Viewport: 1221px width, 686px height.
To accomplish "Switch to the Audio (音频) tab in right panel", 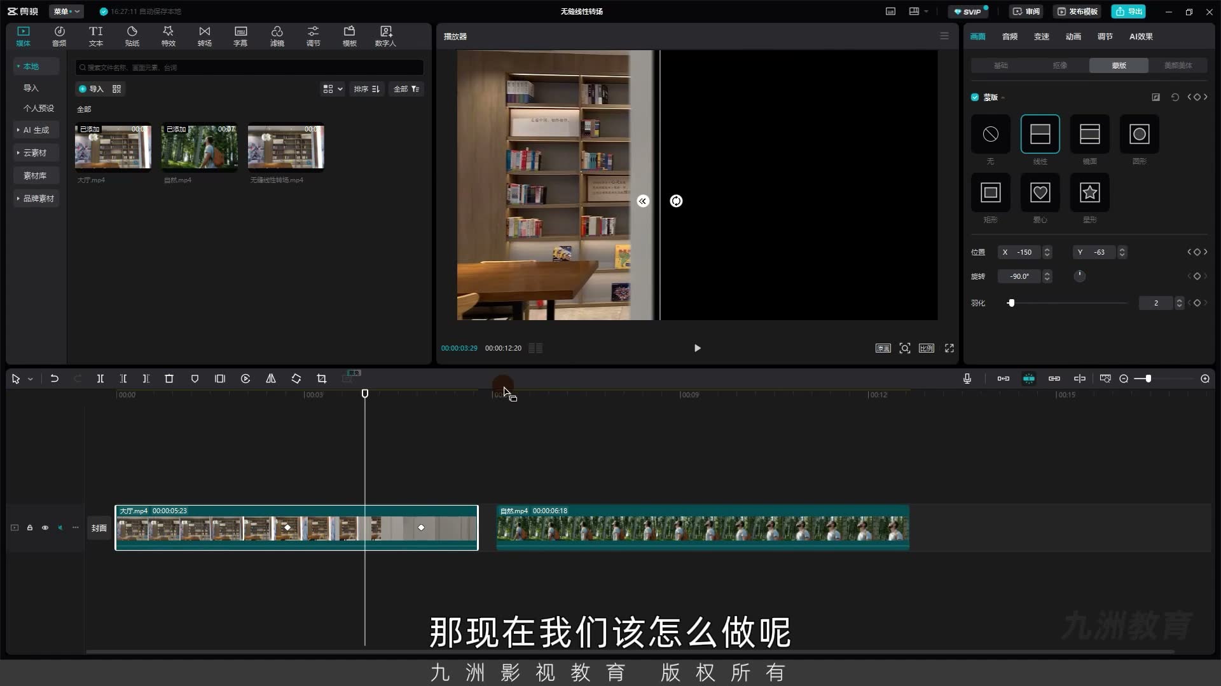I will pos(1010,37).
